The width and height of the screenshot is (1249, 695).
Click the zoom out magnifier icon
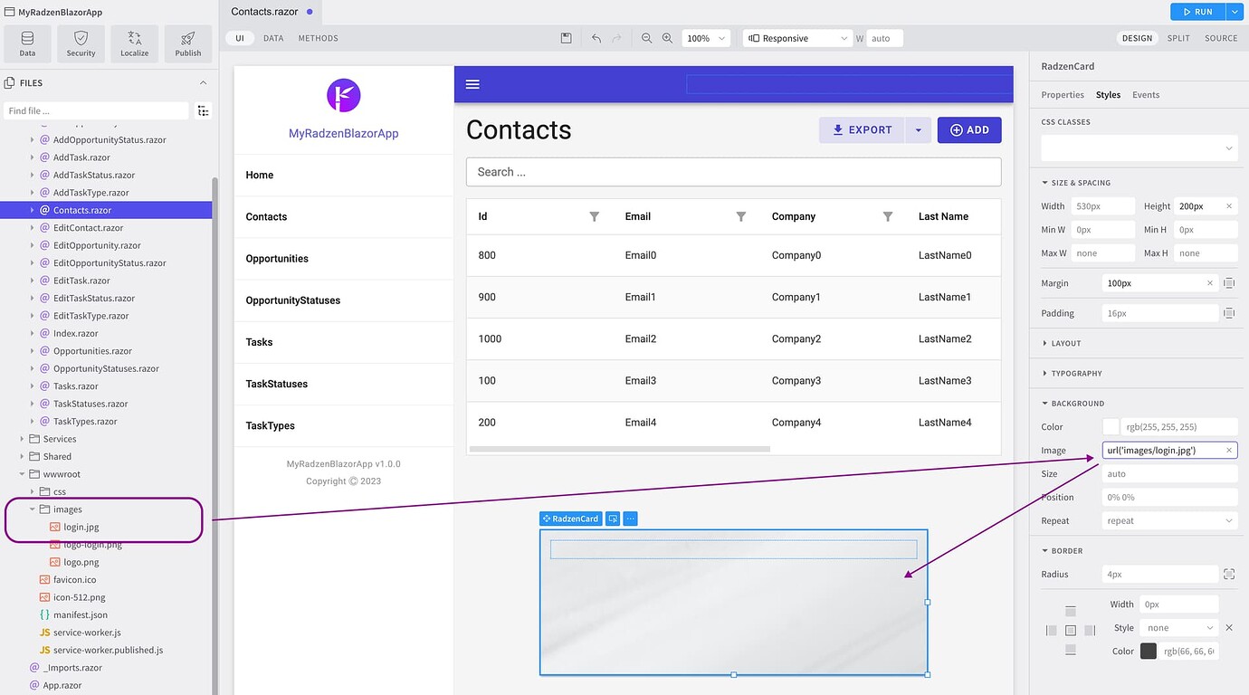pos(646,38)
